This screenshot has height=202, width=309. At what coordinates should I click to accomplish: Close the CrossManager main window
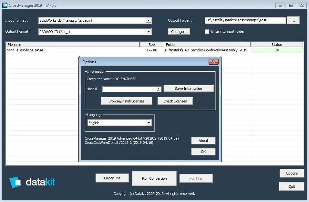tap(302, 5)
